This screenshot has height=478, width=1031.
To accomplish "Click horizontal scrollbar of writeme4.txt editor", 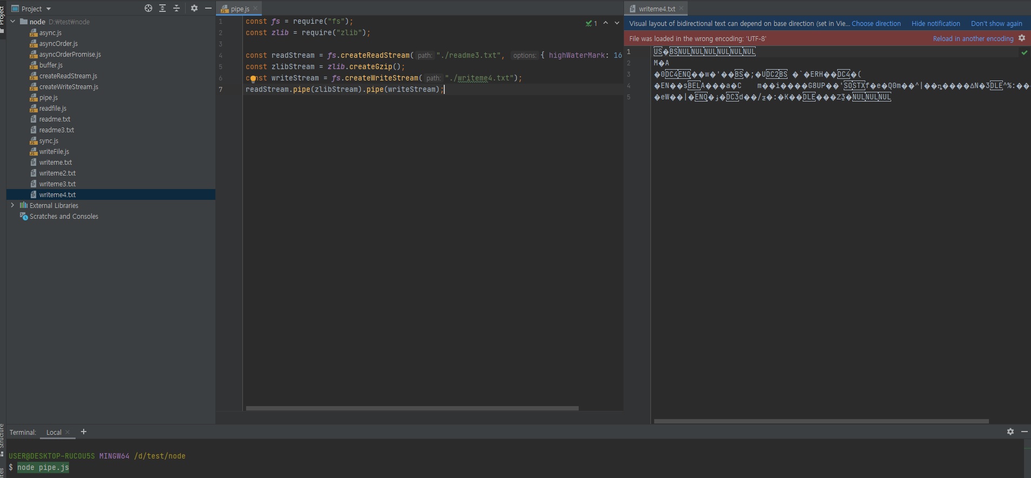I will coord(821,421).
